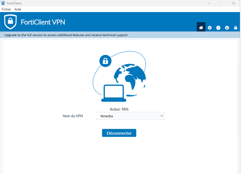Viewport: 241px width, 174px height.
Task: Click the padlock icon in header toolbar
Action: click(235, 28)
